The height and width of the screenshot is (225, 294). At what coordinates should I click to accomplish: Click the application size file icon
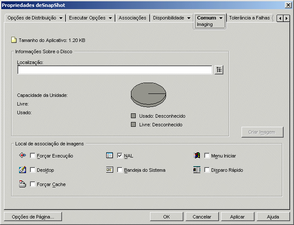coord(14,40)
